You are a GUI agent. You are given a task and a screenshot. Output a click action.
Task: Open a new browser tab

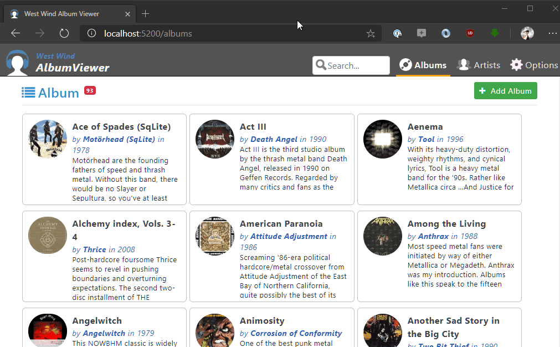(x=145, y=14)
